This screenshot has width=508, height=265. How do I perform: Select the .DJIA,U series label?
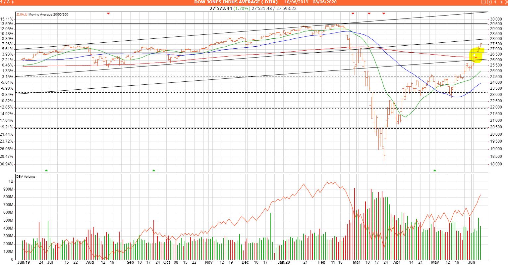22,15
